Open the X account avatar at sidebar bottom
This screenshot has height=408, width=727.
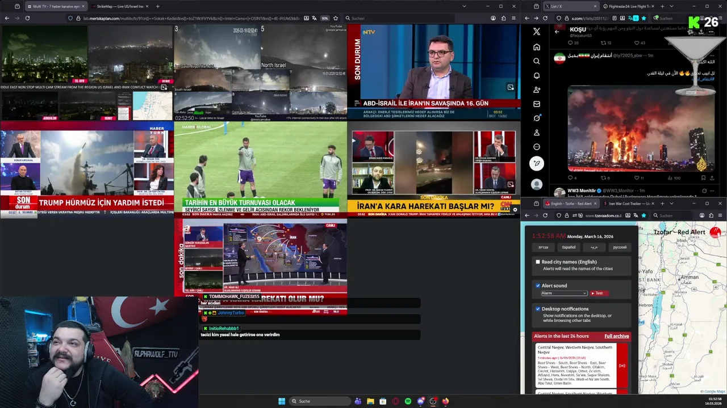[537, 184]
